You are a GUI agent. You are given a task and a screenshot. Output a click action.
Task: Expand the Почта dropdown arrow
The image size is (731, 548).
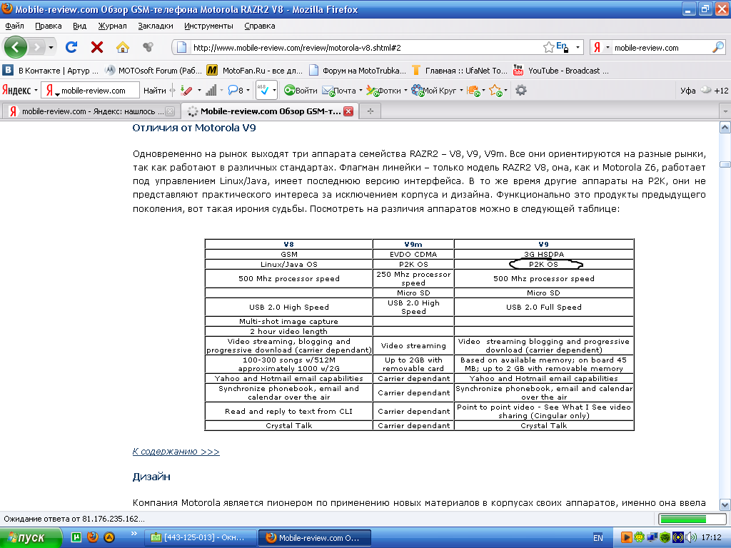pyautogui.click(x=361, y=91)
